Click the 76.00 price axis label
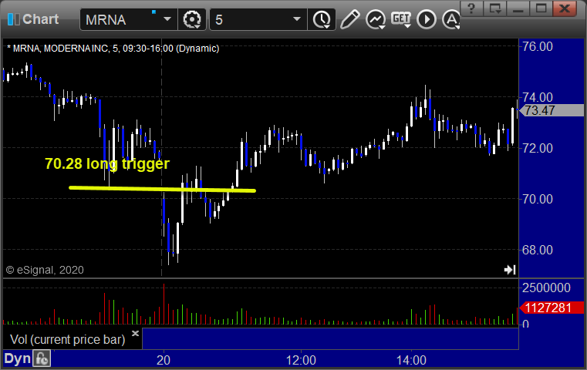 (x=537, y=47)
